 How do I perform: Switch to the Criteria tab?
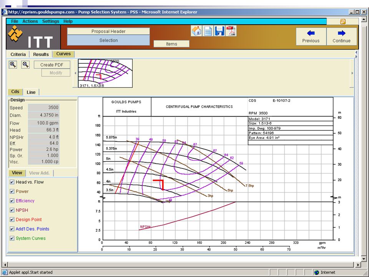[x=18, y=54]
